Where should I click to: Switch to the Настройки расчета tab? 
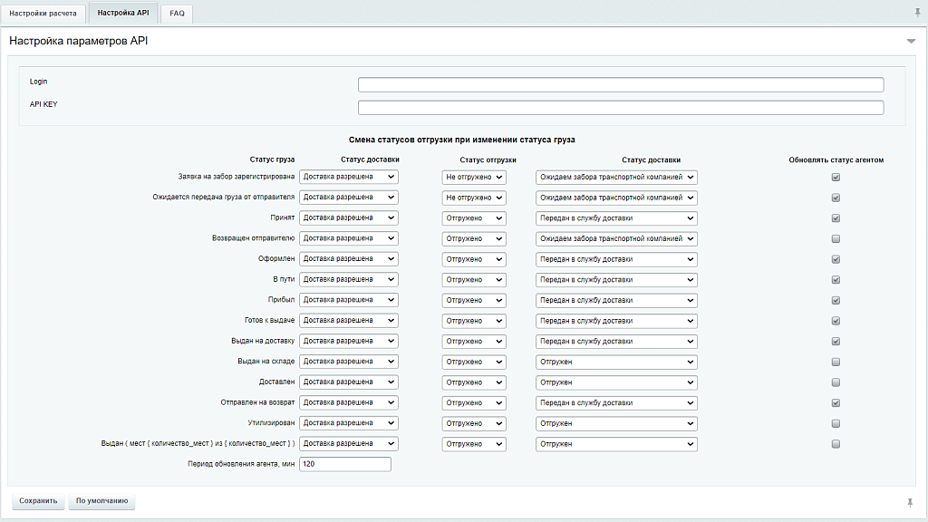click(x=43, y=14)
